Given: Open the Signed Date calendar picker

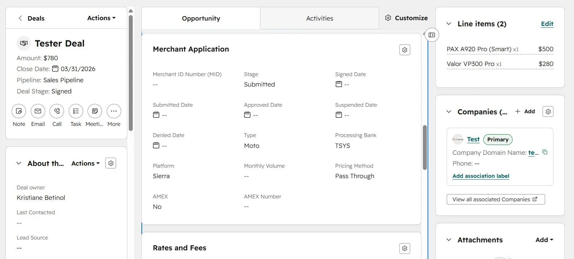Looking at the screenshot, I should coord(339,84).
